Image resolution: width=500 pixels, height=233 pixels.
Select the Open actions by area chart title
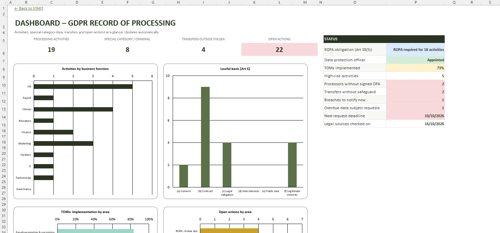235,212
